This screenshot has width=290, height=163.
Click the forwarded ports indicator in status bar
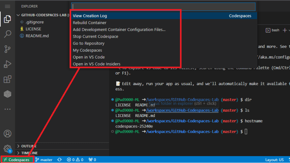(x=92, y=160)
